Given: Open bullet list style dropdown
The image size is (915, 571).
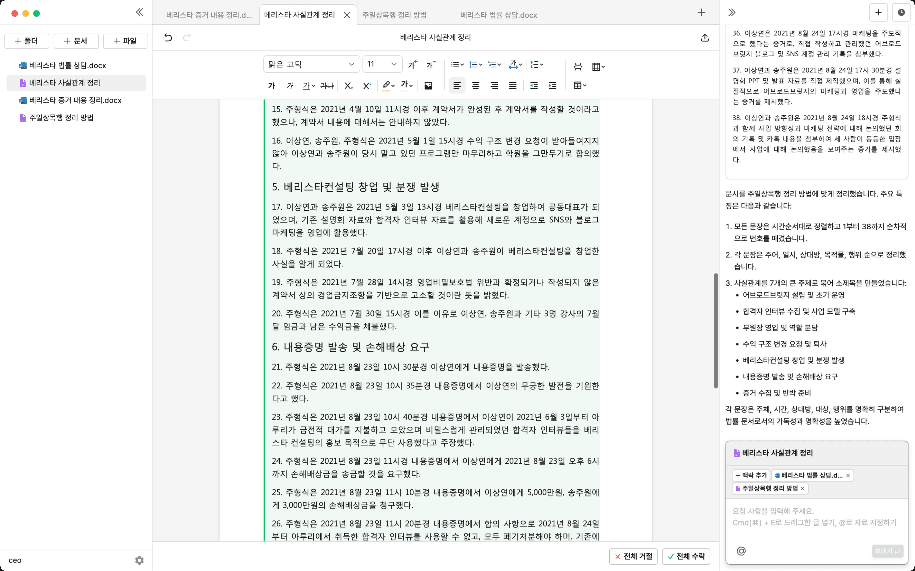Looking at the screenshot, I should click(x=457, y=65).
